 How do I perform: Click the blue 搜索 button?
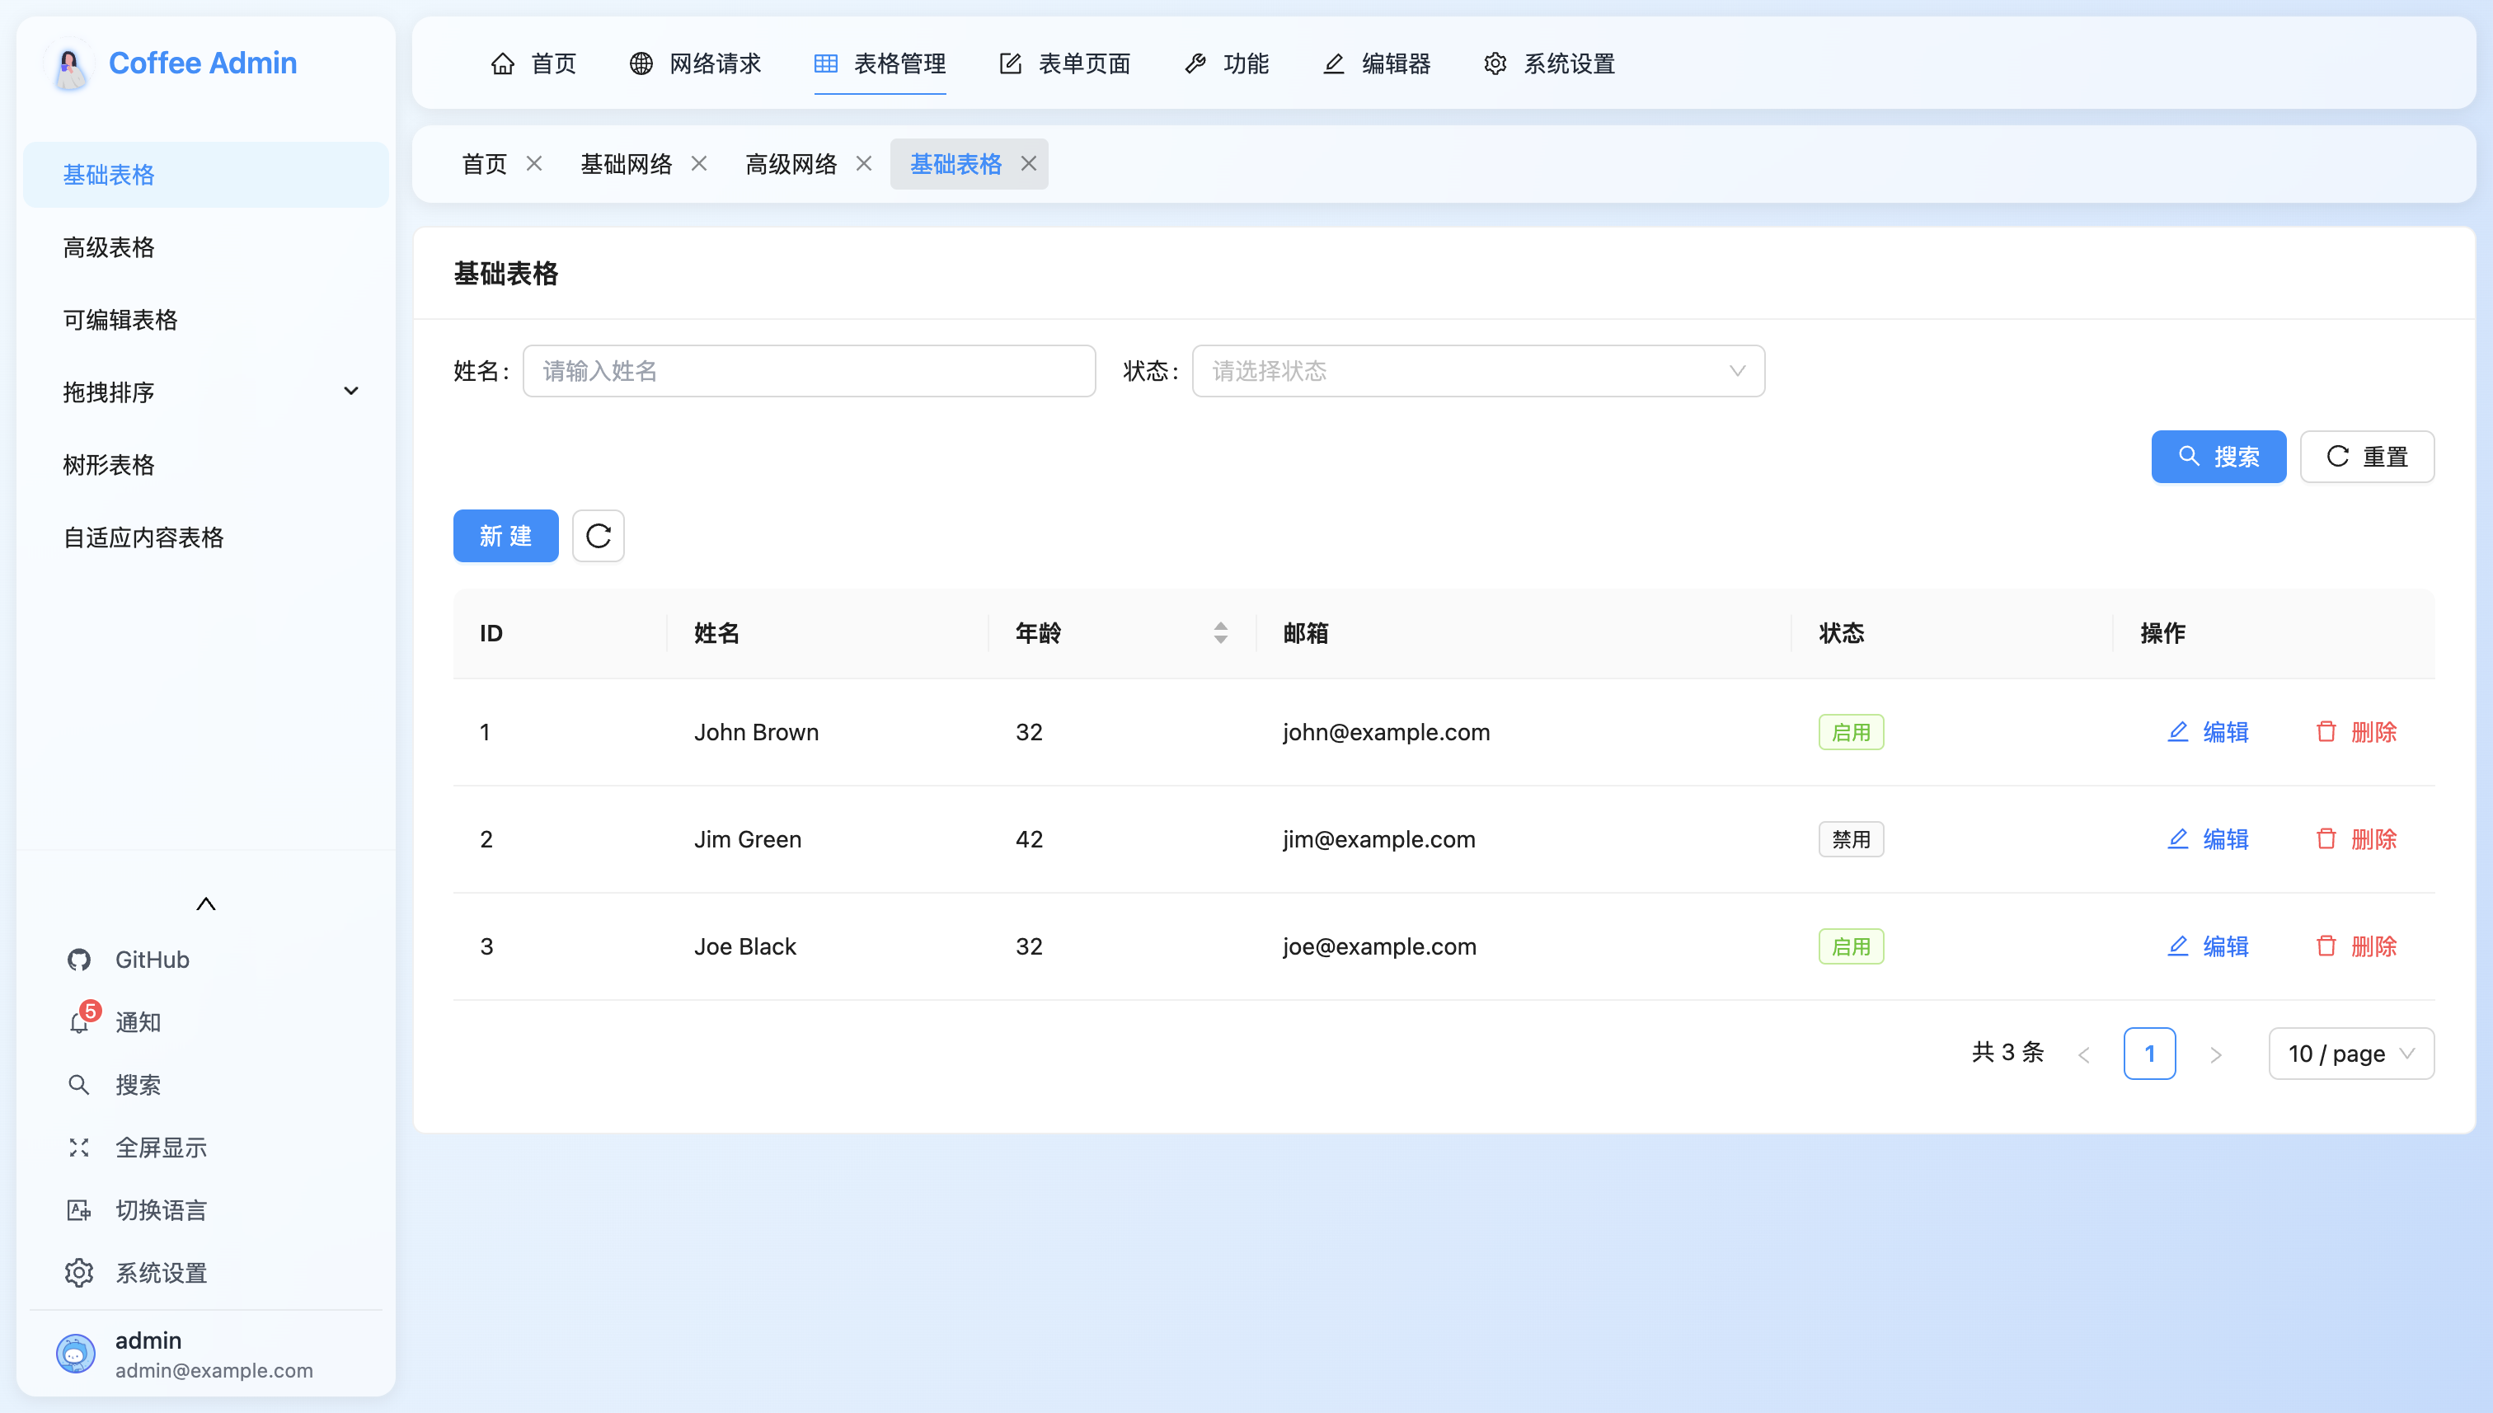click(2218, 456)
